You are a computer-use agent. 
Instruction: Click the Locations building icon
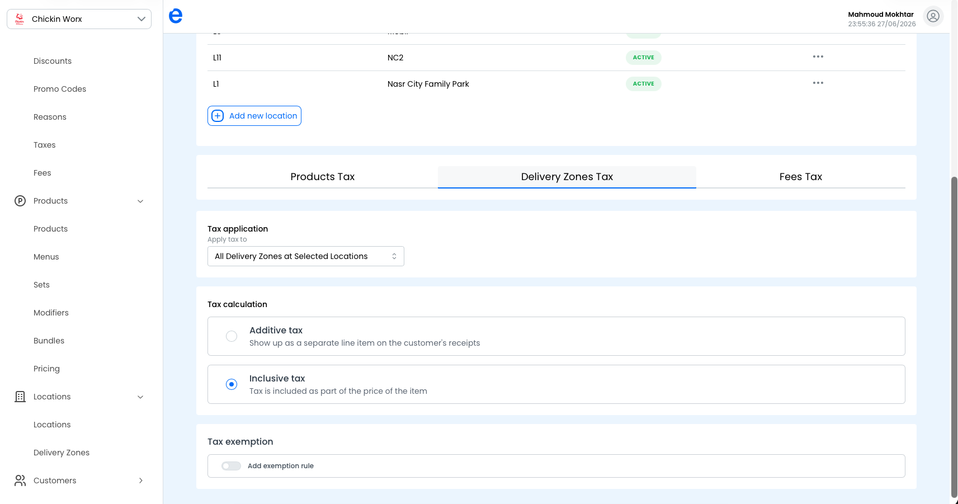pos(20,397)
